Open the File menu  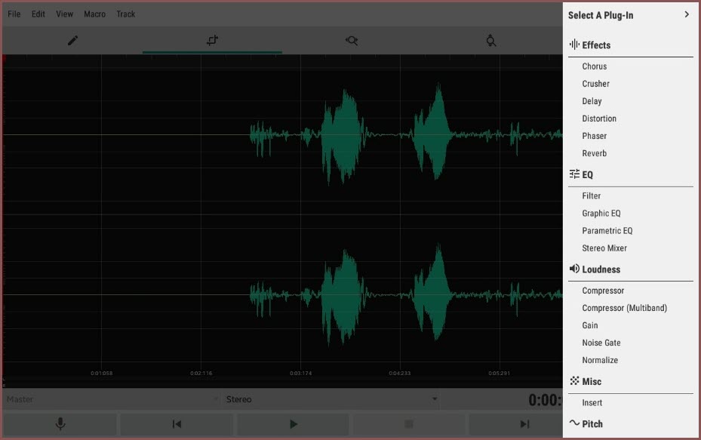14,14
